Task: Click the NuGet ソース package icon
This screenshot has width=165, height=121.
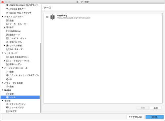Action: (x=7, y=97)
